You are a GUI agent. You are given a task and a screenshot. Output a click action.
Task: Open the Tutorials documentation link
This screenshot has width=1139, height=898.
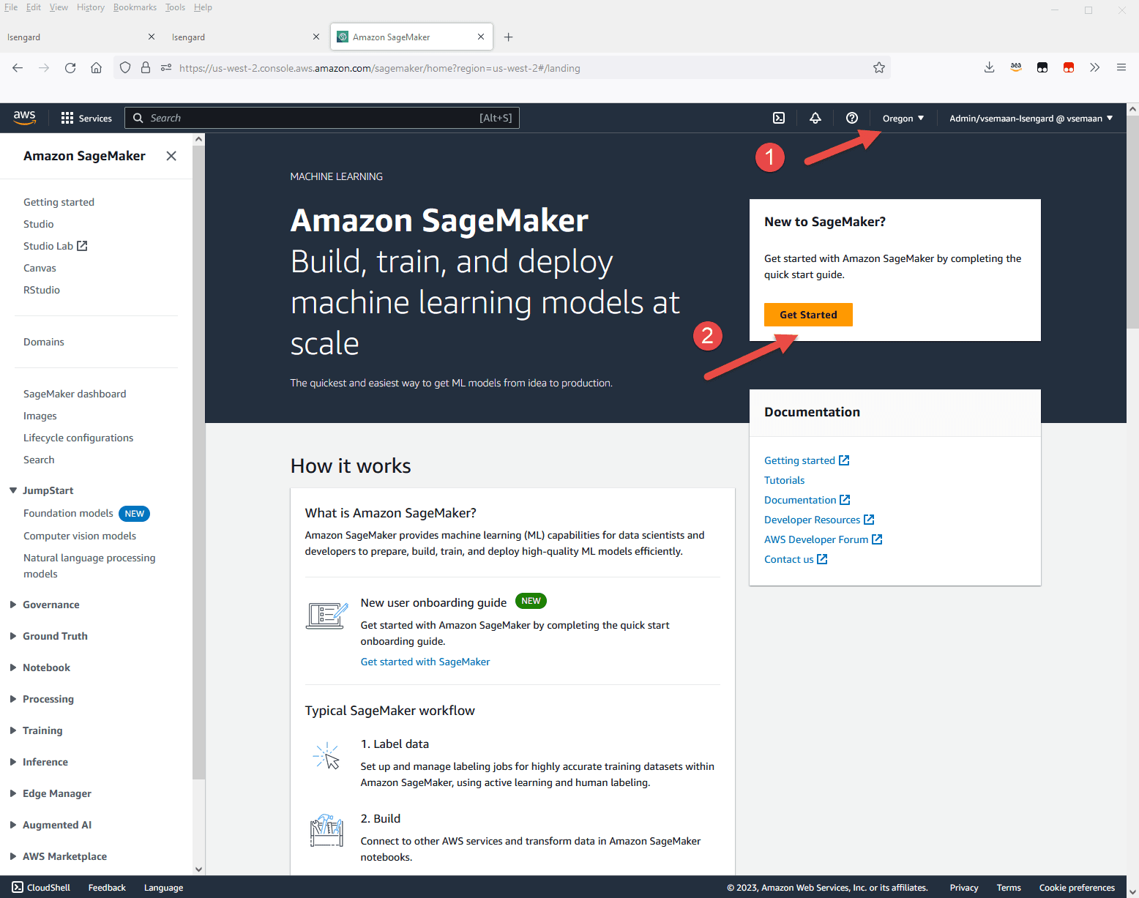pos(784,480)
